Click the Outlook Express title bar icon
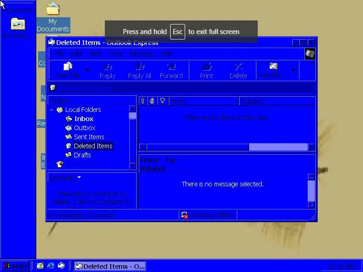The height and width of the screenshot is (272, 363). click(52, 42)
